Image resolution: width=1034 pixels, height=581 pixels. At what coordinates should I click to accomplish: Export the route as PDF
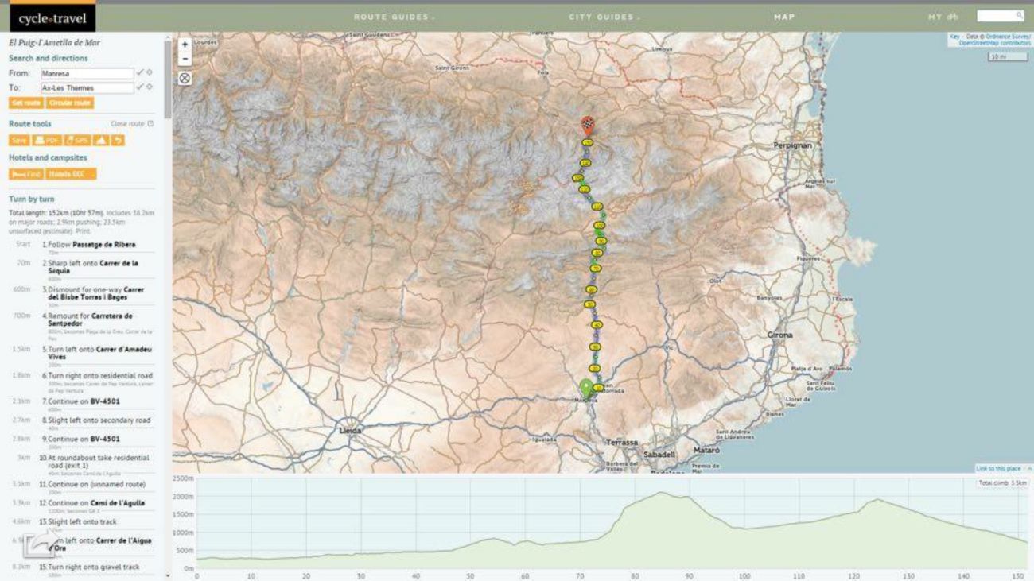tap(47, 141)
